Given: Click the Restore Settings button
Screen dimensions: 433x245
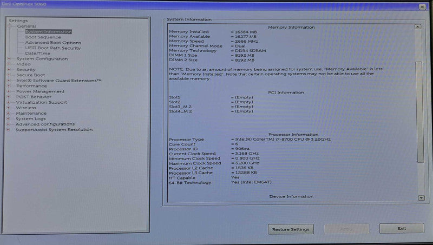Looking at the screenshot, I should (x=291, y=229).
